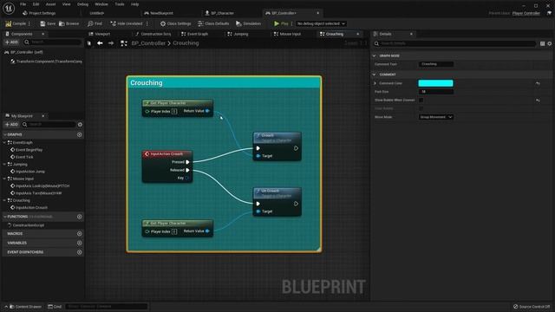Viewport: 555px width, 312px height.
Task: Click the bookmark icon on the graph toolbar
Action: [x=89, y=43]
